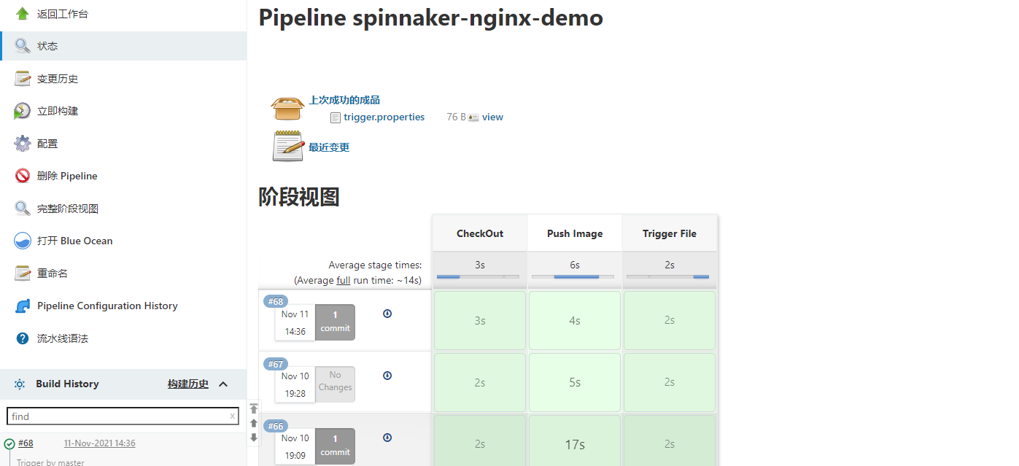Click the clock build icon beside 立即构建
The image size is (1019, 466).
(23, 111)
